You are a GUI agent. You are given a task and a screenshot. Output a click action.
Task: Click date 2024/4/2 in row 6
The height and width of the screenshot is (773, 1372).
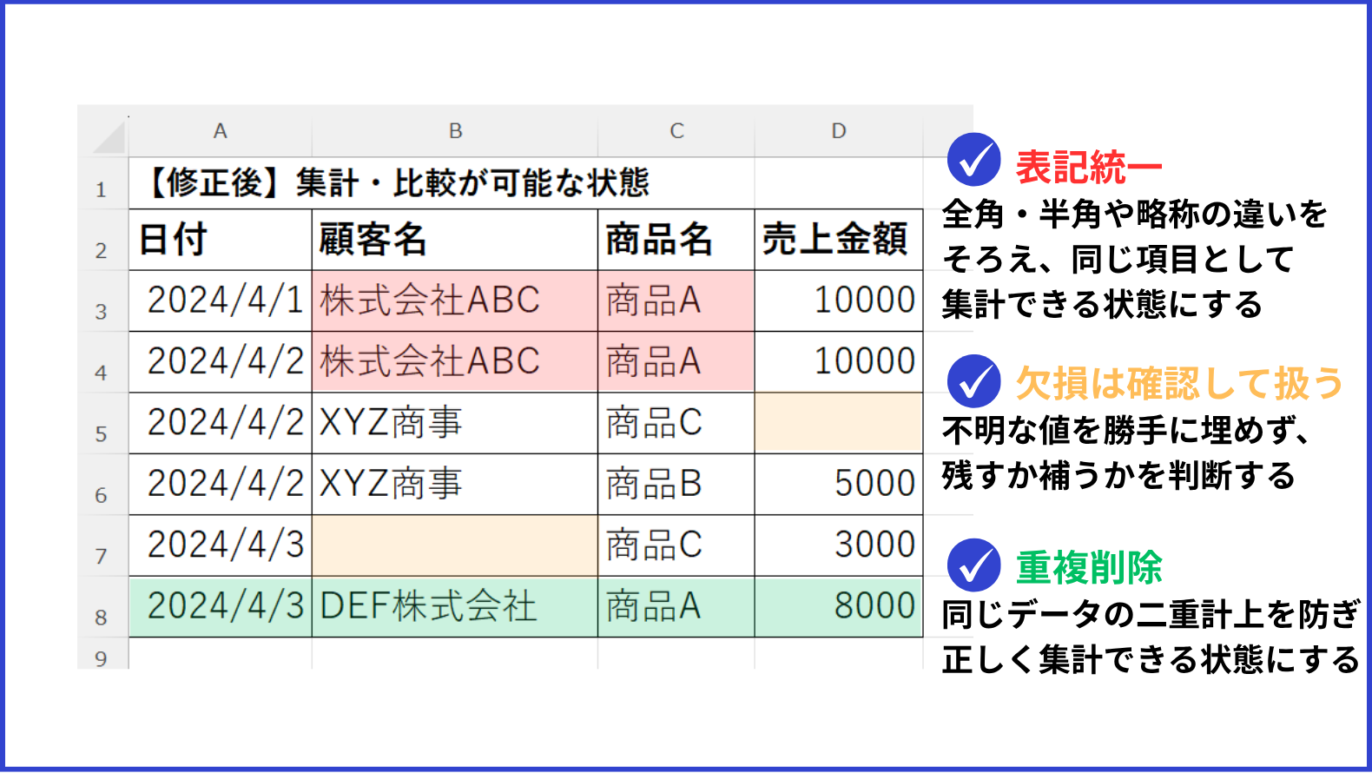point(221,485)
